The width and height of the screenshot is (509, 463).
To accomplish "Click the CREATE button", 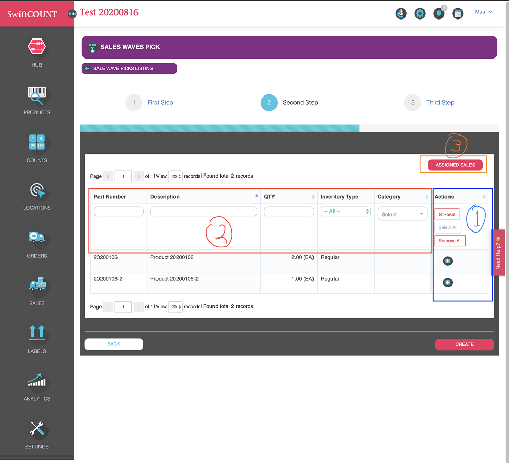I will [464, 344].
